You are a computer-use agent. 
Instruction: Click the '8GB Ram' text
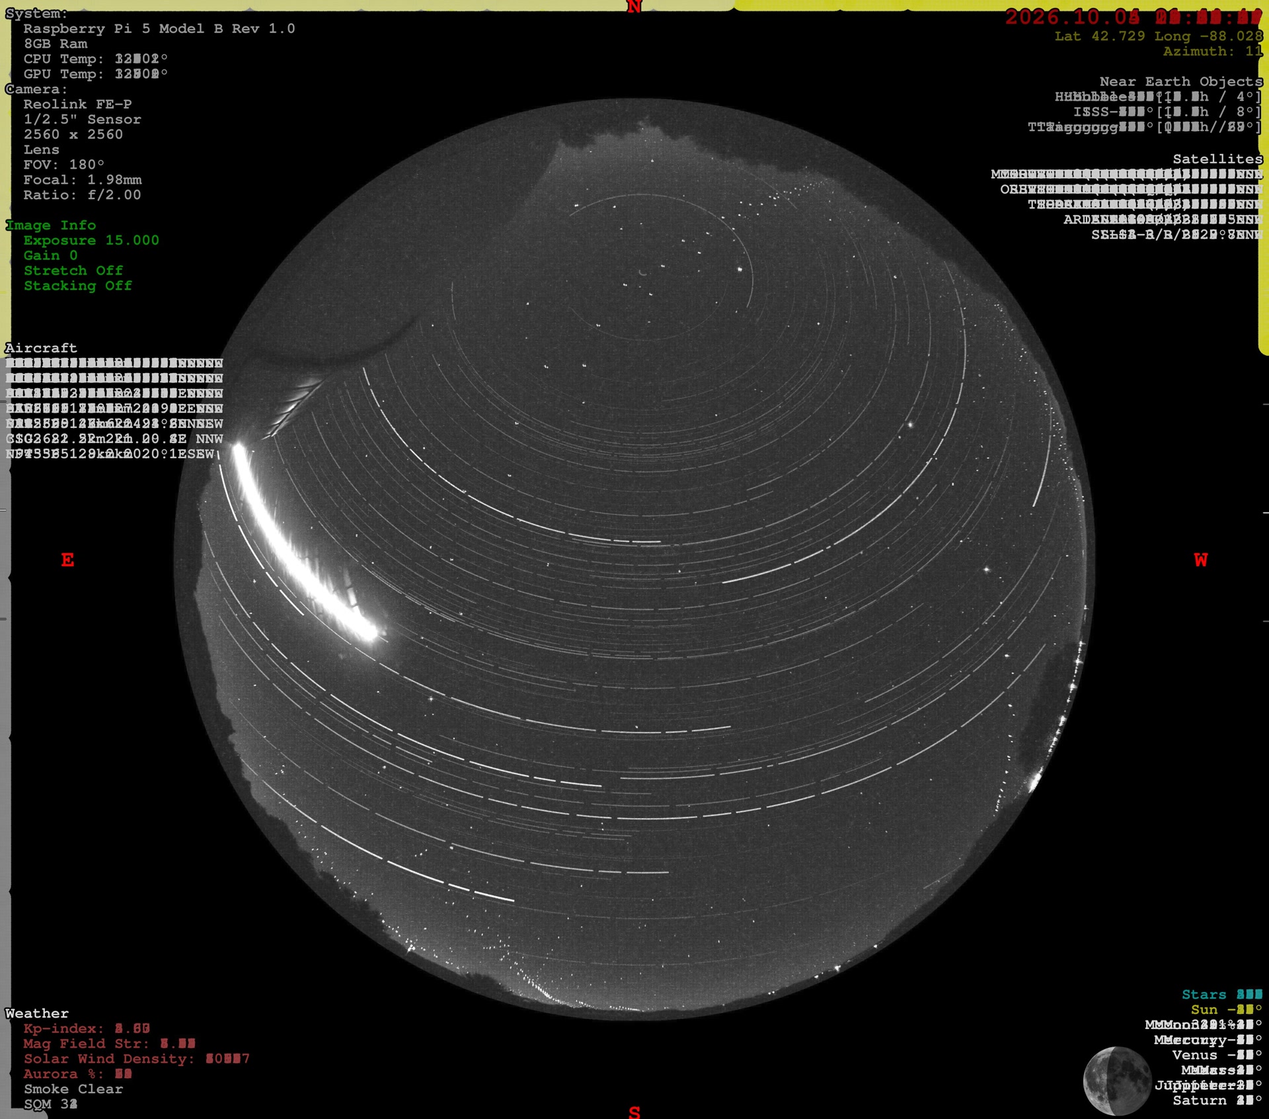click(x=56, y=44)
